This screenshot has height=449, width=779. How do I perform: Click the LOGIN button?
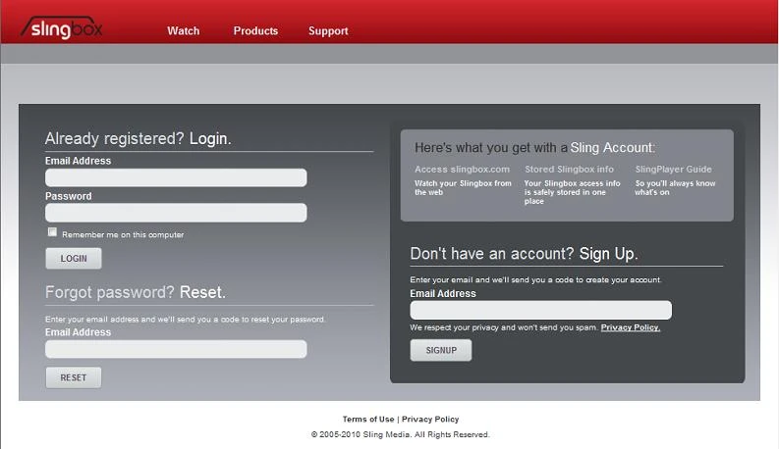pyautogui.click(x=74, y=258)
